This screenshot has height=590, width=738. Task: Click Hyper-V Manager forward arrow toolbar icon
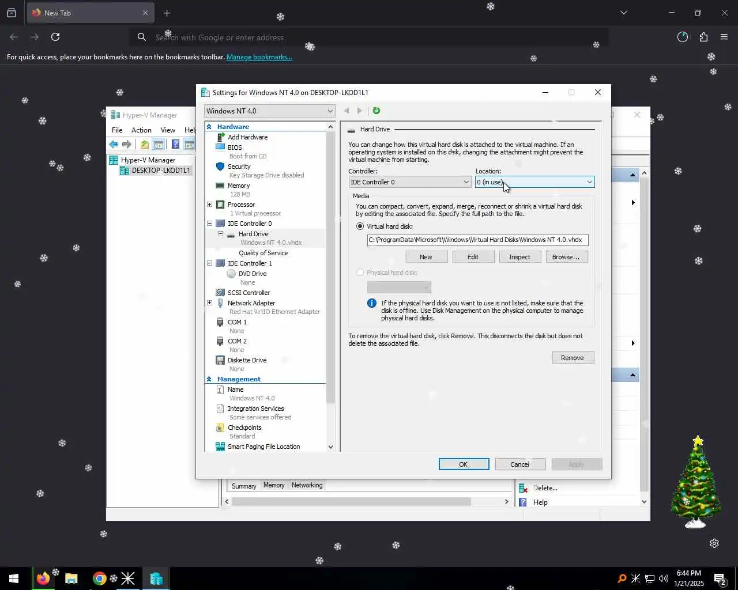pos(127,144)
